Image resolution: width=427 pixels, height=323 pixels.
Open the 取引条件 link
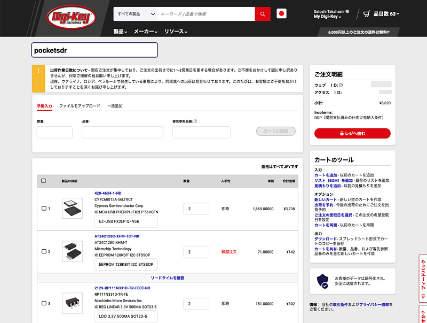(x=341, y=304)
